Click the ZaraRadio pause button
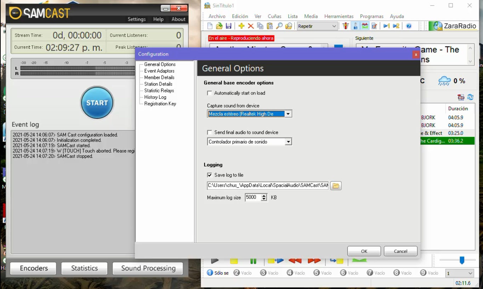 253,261
